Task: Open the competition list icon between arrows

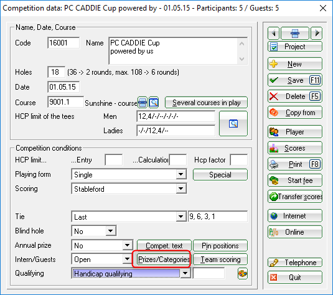Action: coord(295,33)
